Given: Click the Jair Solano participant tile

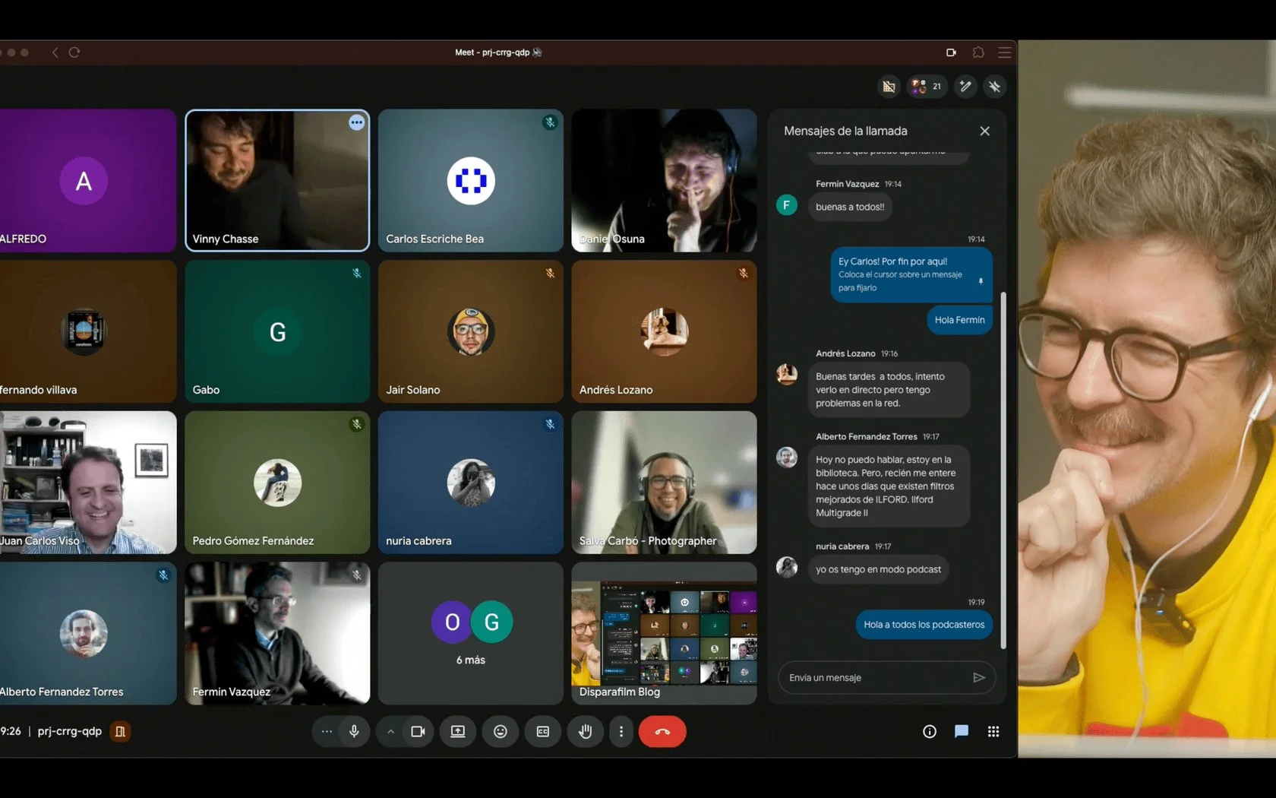Looking at the screenshot, I should click(x=471, y=331).
